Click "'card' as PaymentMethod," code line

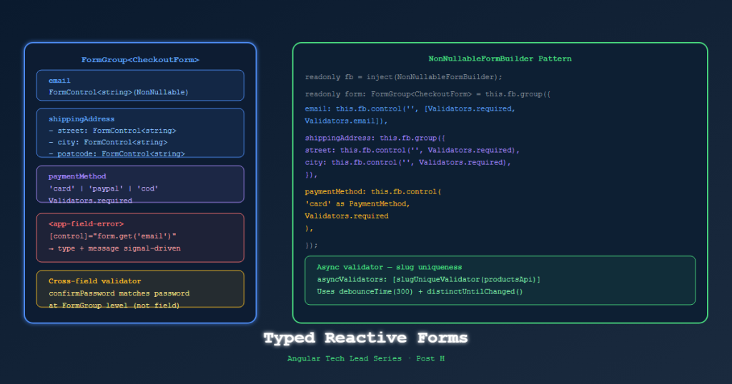pos(357,203)
